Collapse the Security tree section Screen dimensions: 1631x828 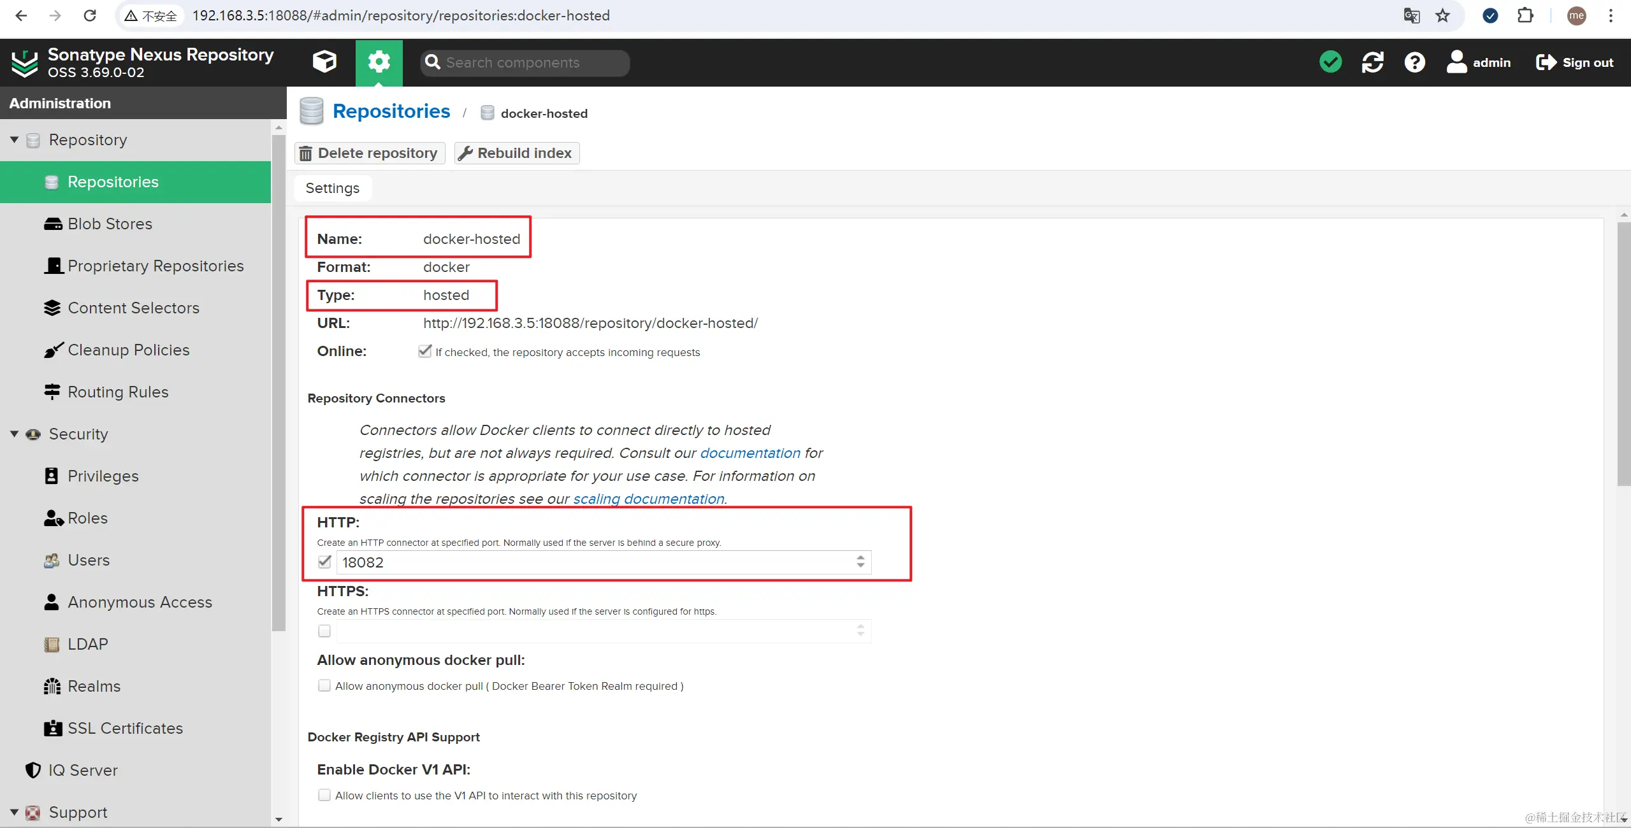click(14, 434)
